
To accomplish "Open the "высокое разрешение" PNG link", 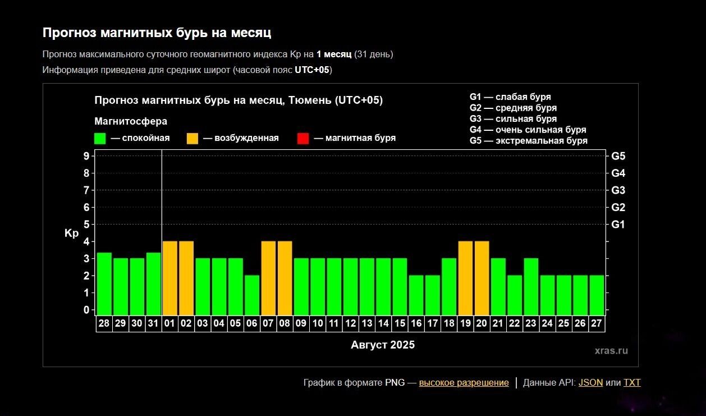I will pyautogui.click(x=464, y=383).
